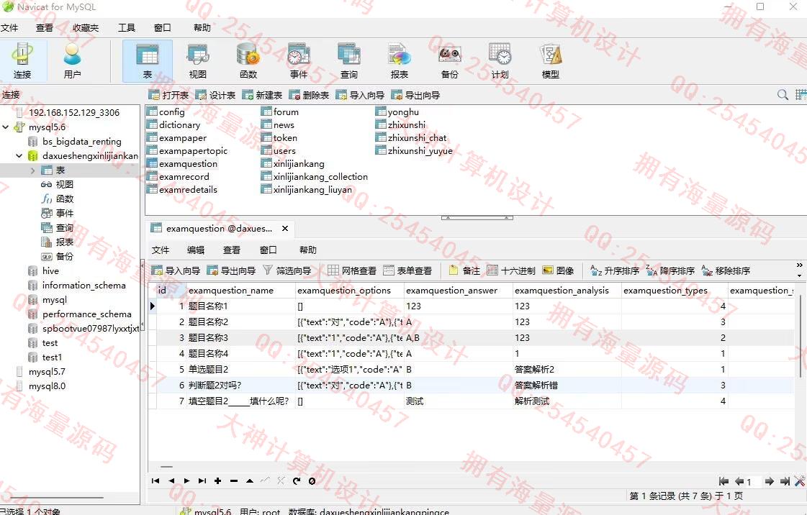Click the refresh icon in record navigator

coord(297,481)
